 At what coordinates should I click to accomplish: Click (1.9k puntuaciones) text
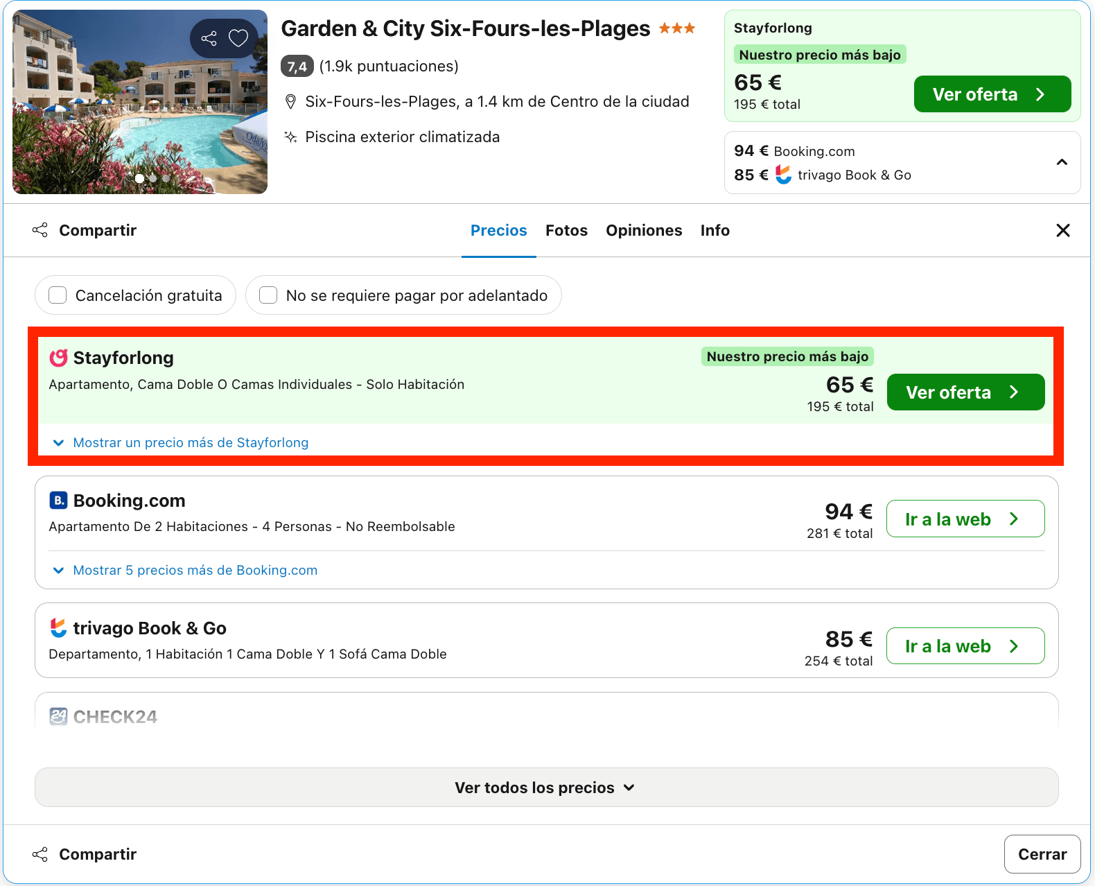point(389,66)
